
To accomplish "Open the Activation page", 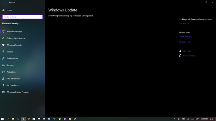I will click(x=23, y=72).
